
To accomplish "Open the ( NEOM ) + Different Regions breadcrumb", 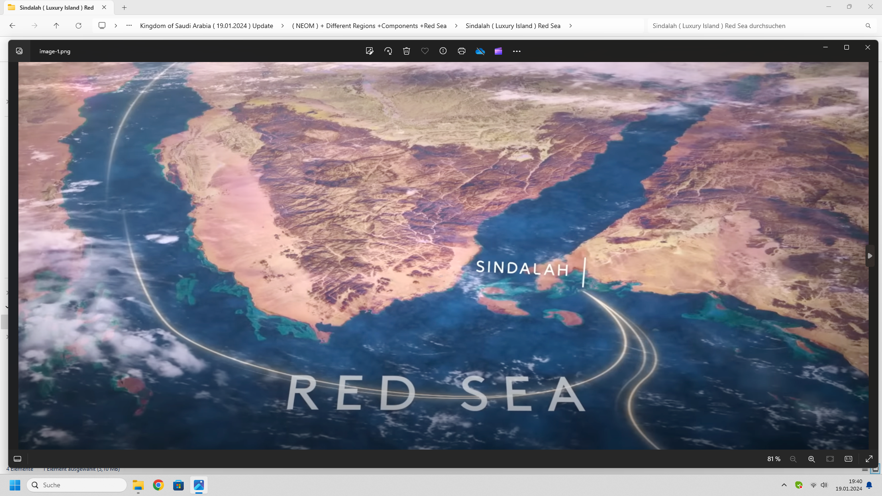I will pos(369,26).
